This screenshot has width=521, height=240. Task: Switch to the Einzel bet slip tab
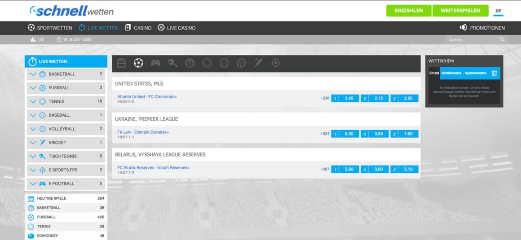(434, 73)
